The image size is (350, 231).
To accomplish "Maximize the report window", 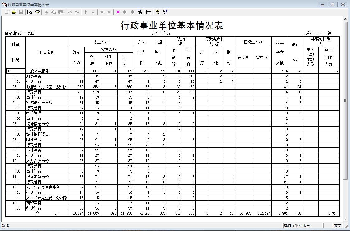I will pos(333,4).
